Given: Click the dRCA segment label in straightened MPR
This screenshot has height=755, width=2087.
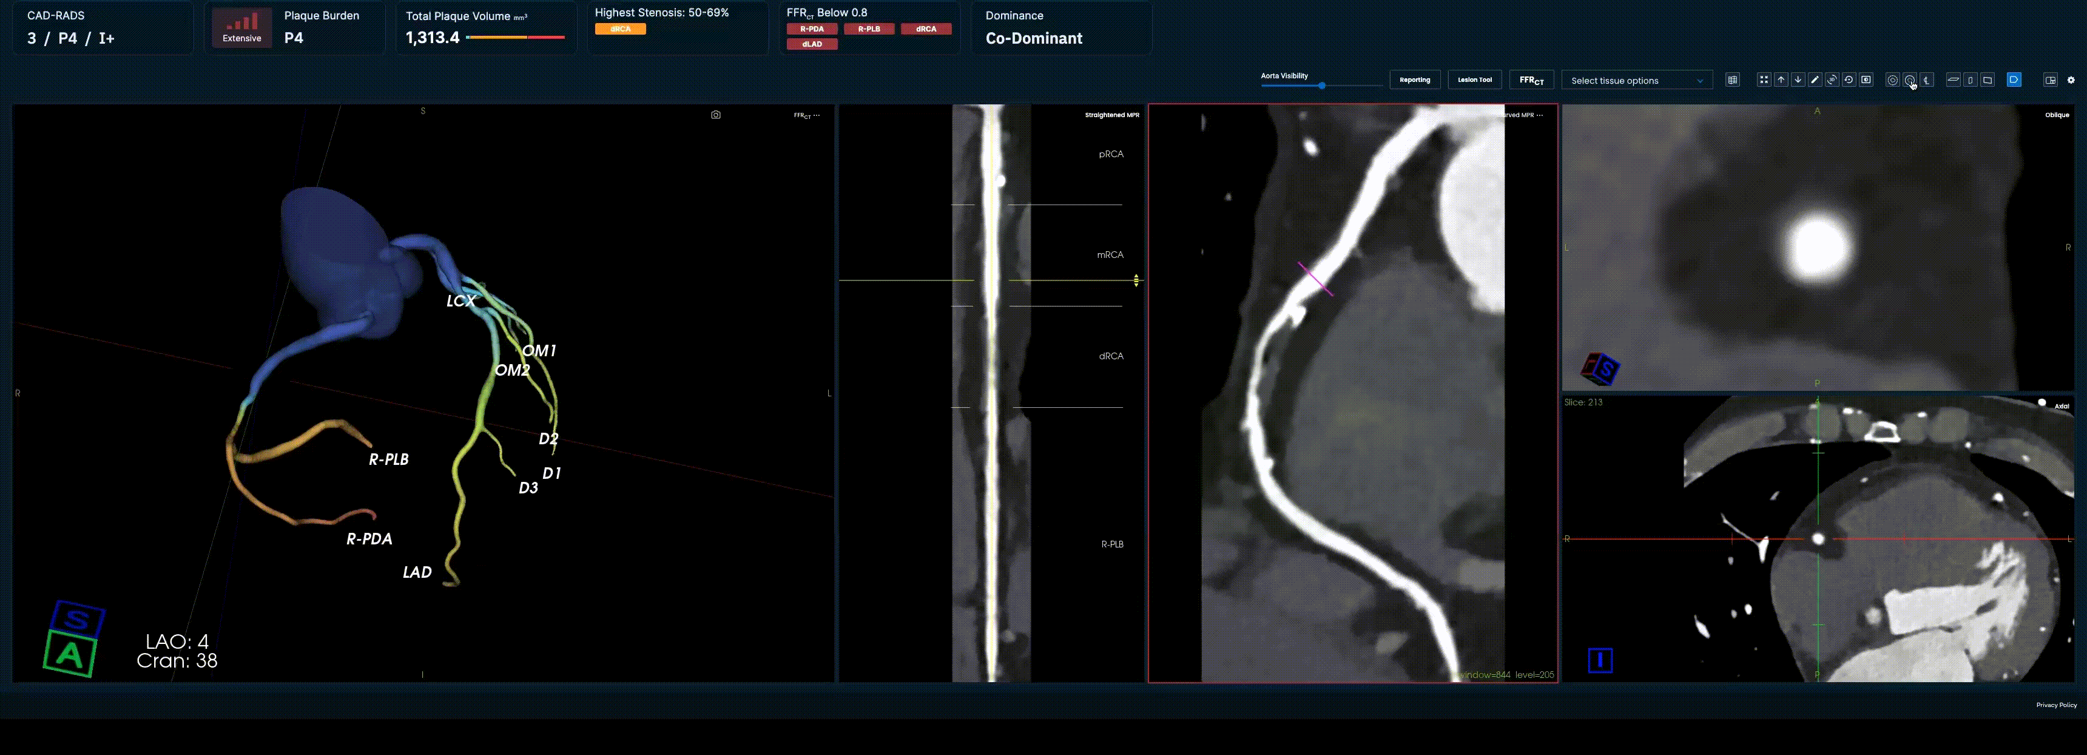Looking at the screenshot, I should point(1111,356).
